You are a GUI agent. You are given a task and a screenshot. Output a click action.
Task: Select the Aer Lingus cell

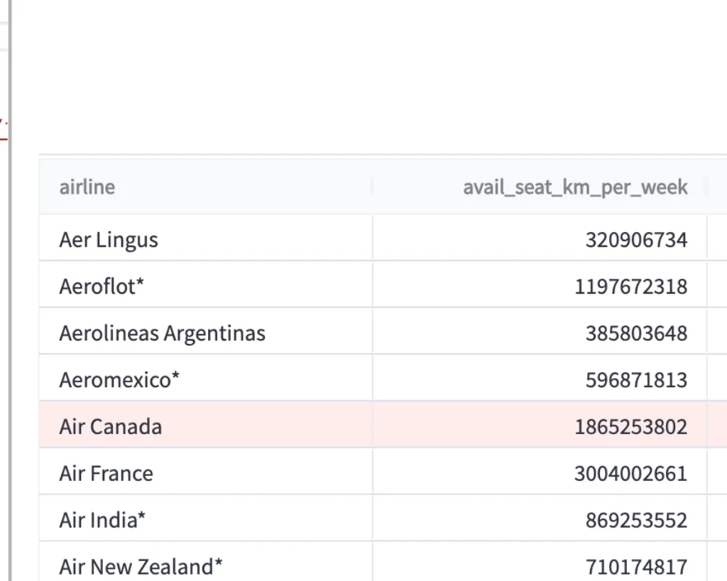[109, 240]
